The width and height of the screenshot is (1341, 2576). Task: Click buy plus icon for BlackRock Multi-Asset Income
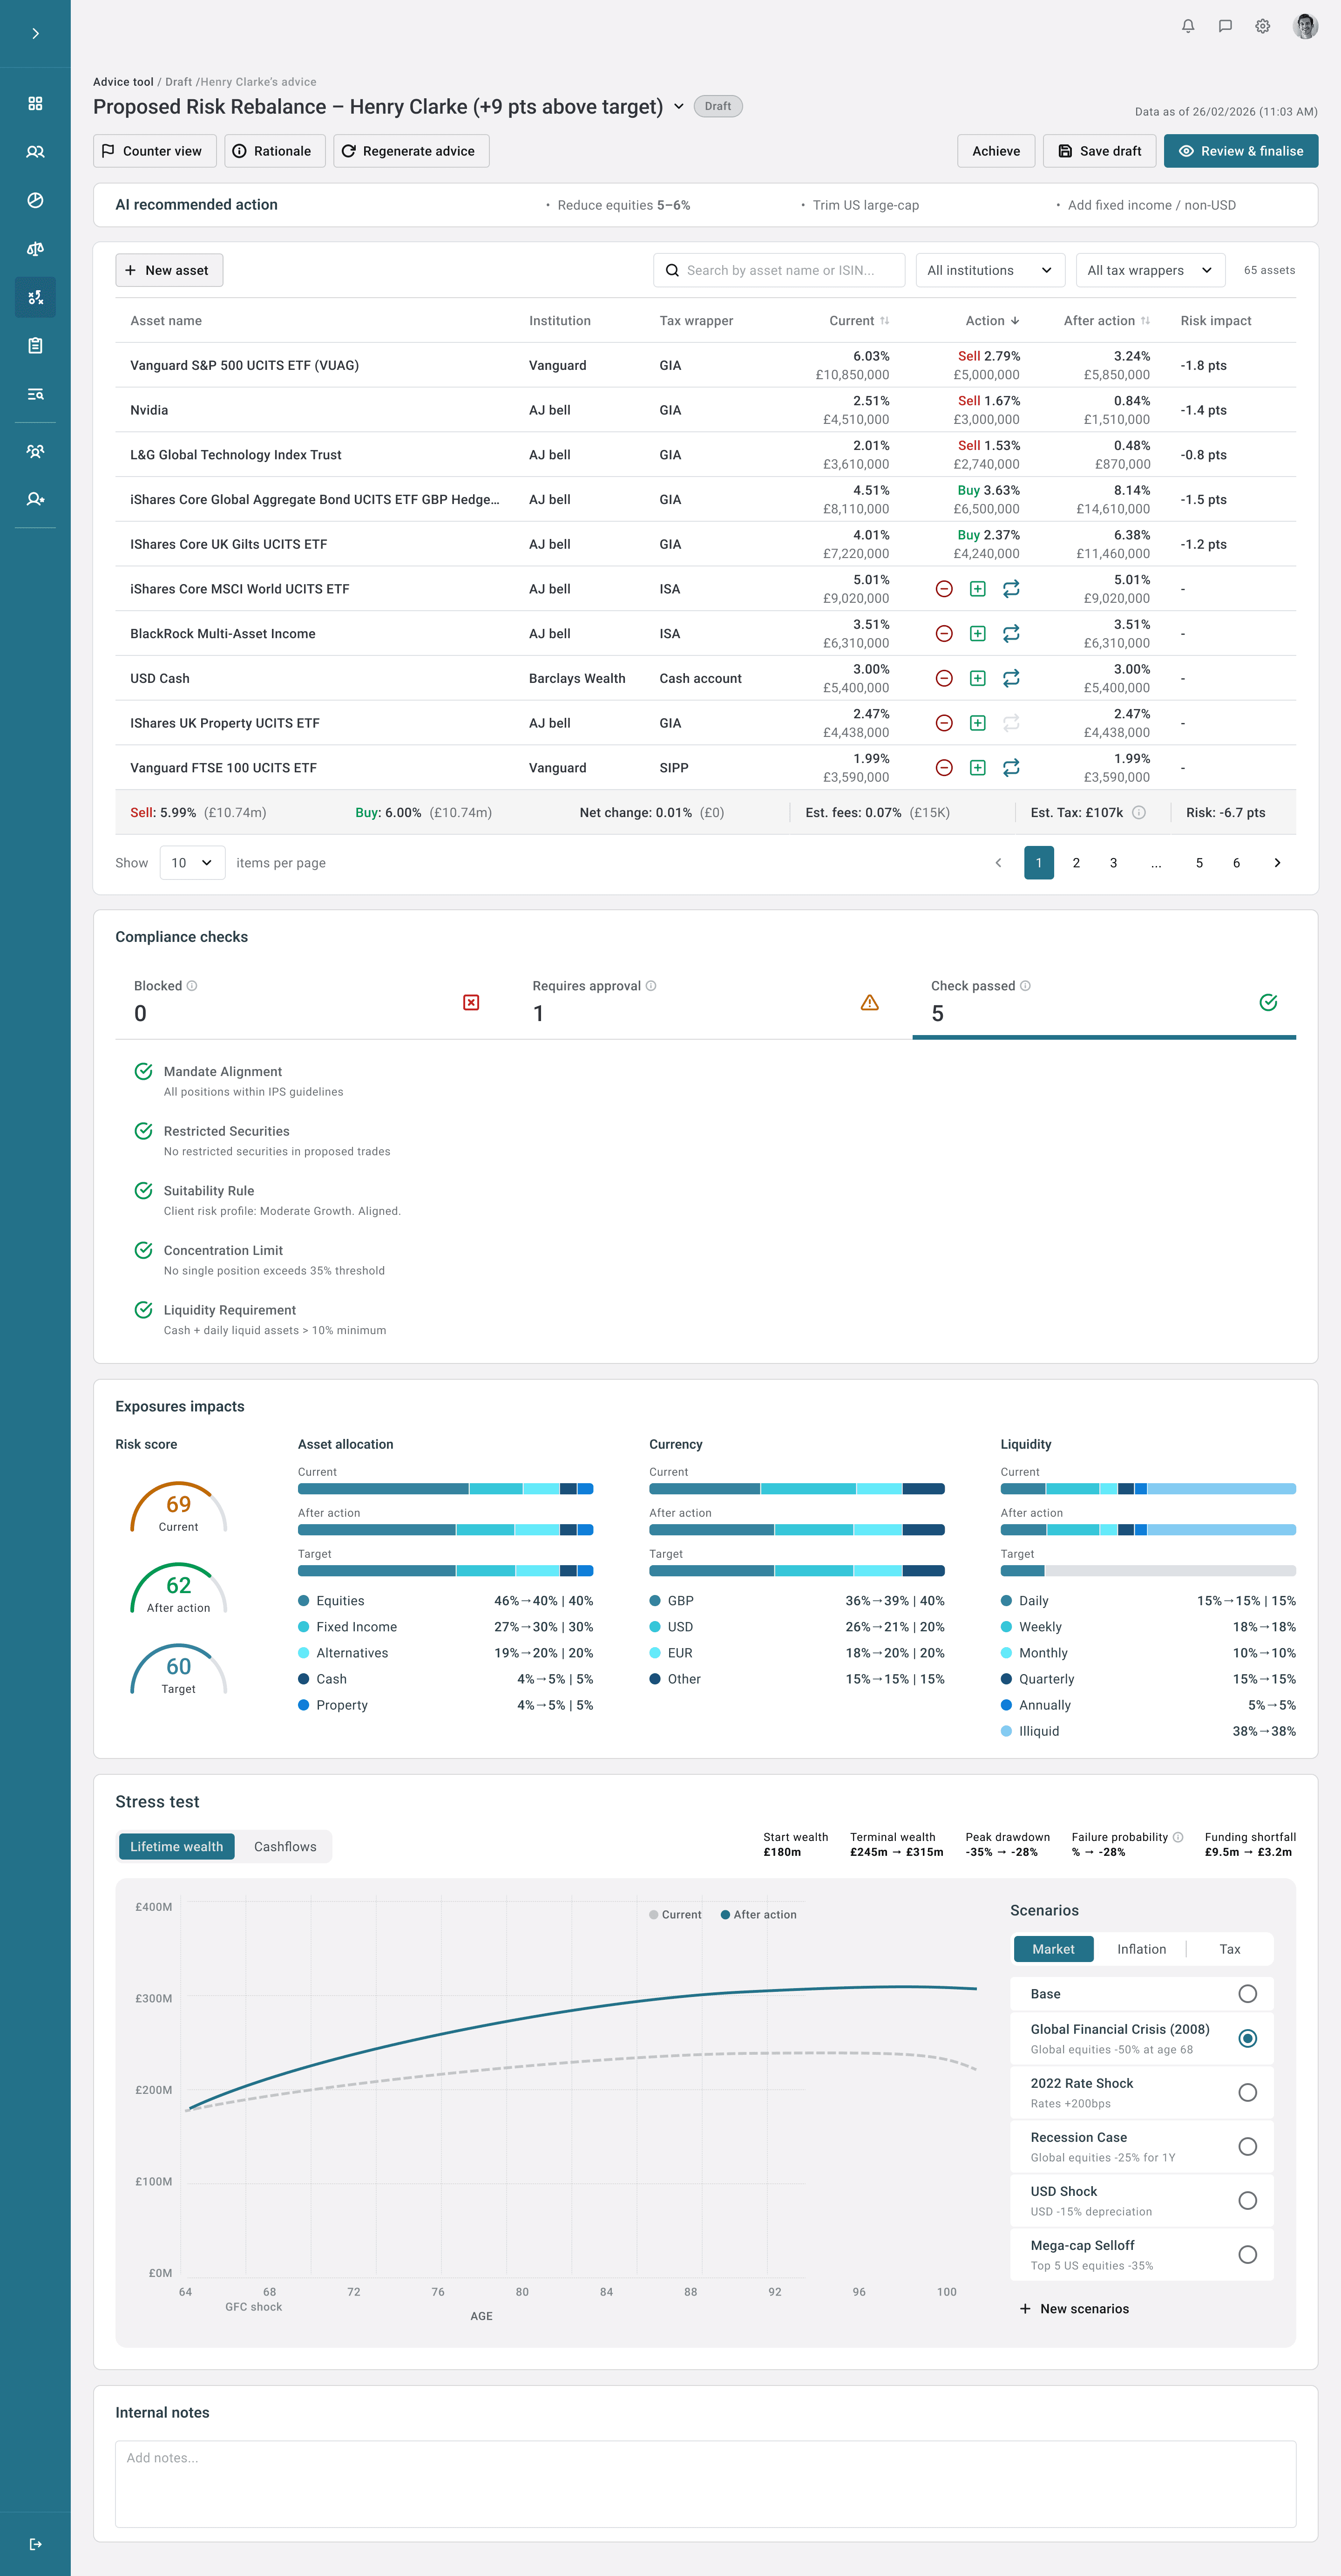click(x=977, y=634)
